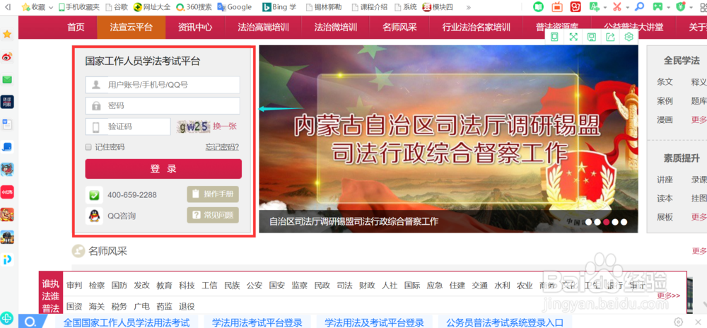707x328 pixels.
Task: Click the 用户账号/手机号/QQ号 input field
Action: click(163, 85)
